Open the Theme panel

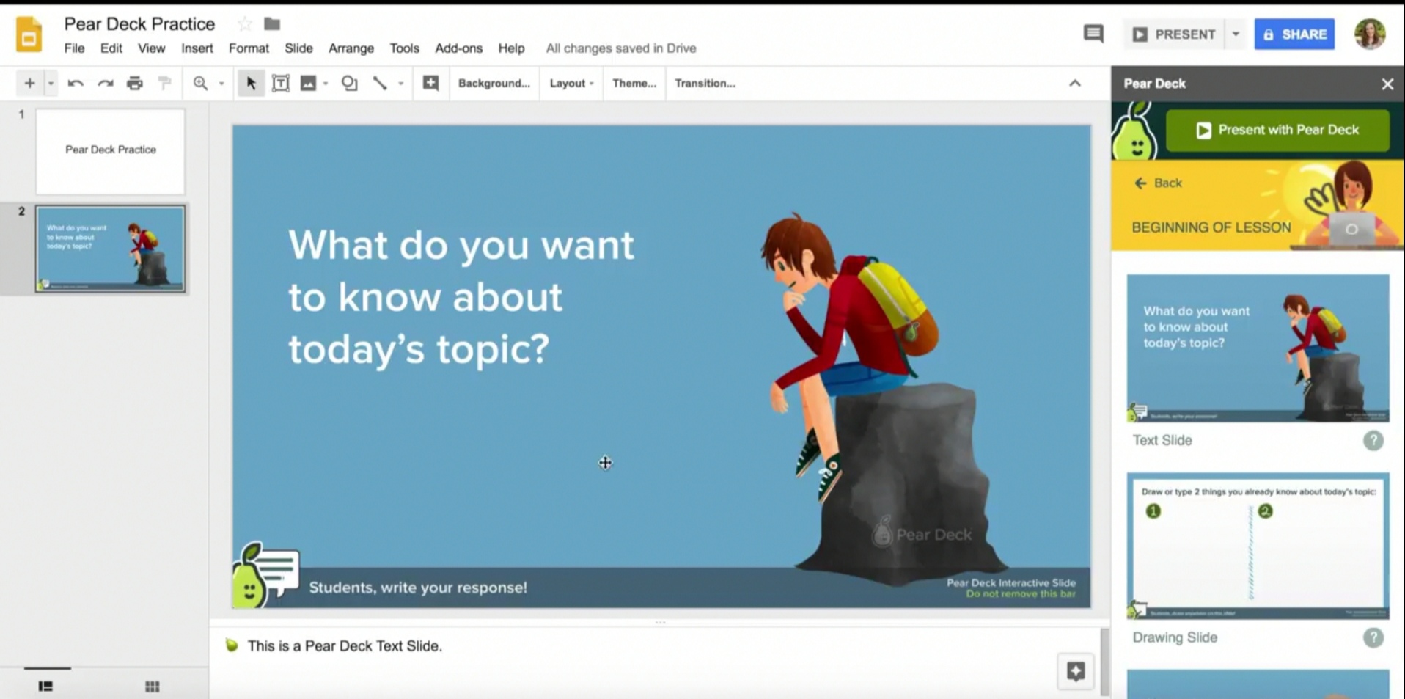pyautogui.click(x=634, y=83)
